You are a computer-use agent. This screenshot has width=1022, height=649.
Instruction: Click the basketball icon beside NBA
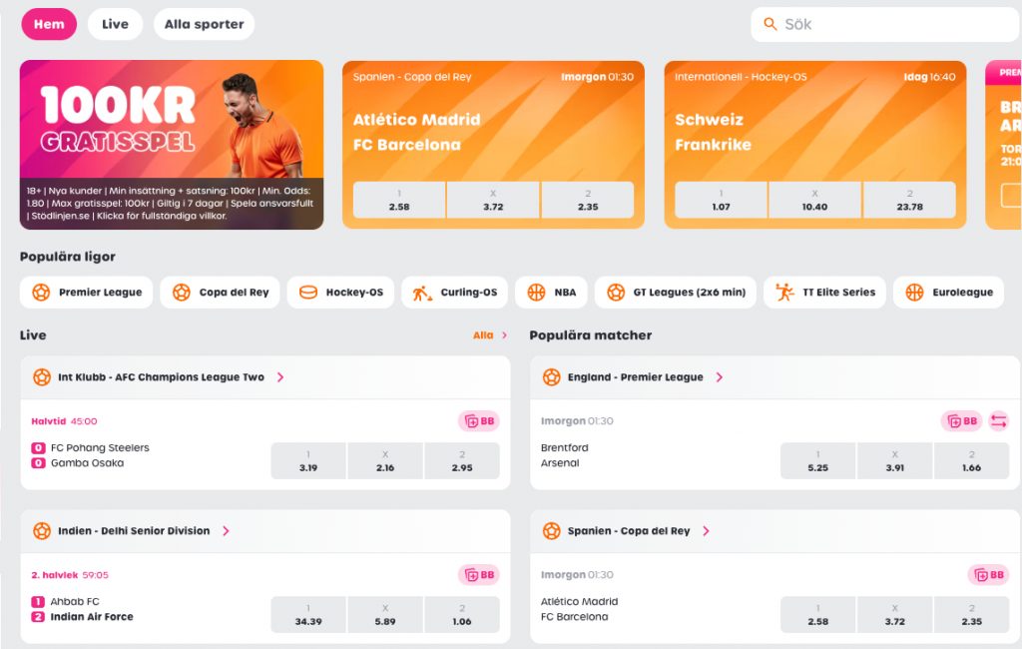pyautogui.click(x=537, y=293)
